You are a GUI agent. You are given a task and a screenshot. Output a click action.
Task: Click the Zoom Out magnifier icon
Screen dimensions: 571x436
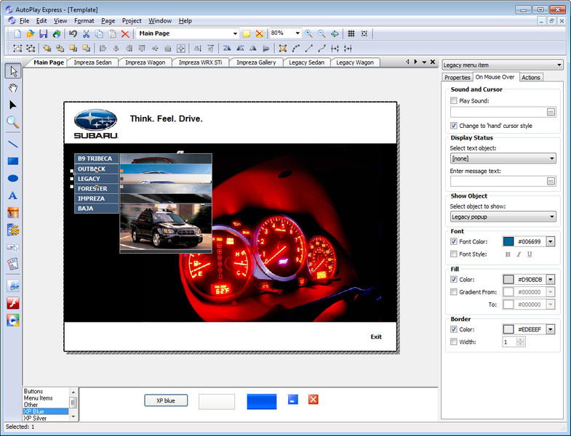tap(322, 34)
